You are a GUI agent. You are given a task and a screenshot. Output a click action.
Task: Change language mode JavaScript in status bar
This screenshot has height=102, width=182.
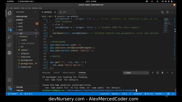(138, 94)
